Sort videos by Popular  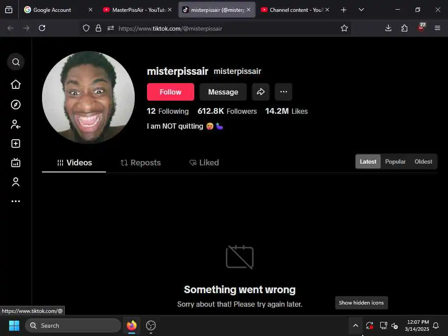click(x=395, y=162)
